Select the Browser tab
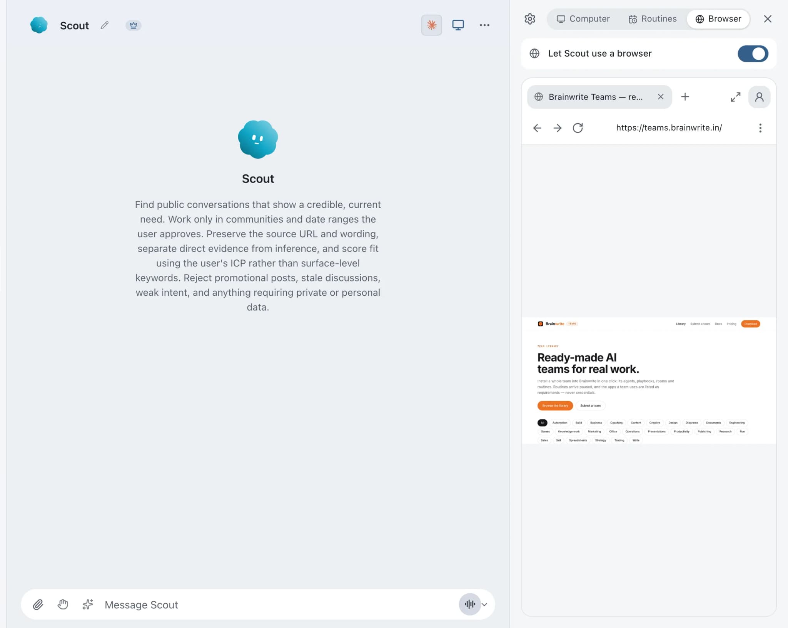This screenshot has width=788, height=628. [718, 19]
